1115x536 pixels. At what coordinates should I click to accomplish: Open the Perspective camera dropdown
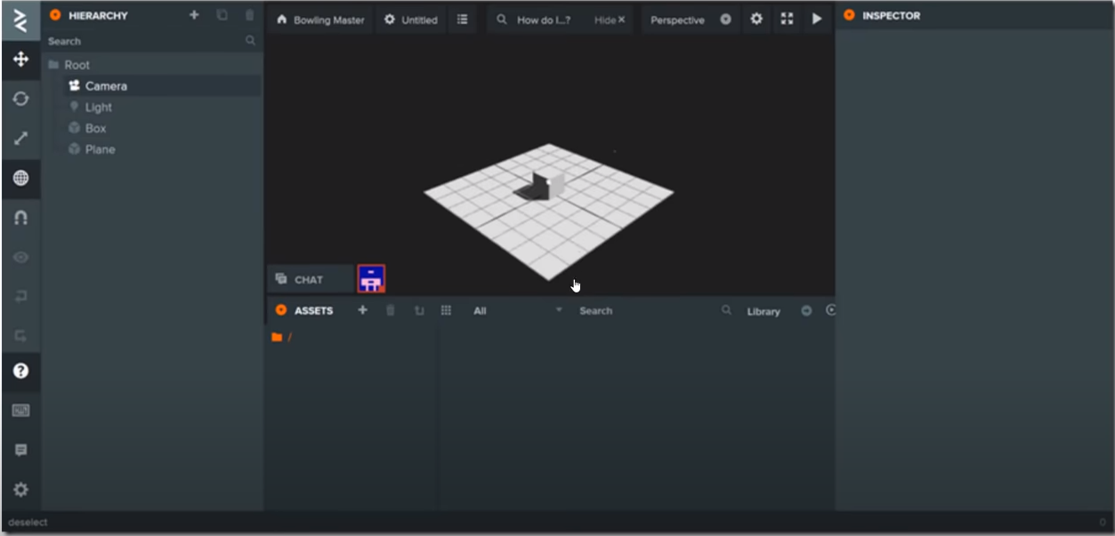690,19
